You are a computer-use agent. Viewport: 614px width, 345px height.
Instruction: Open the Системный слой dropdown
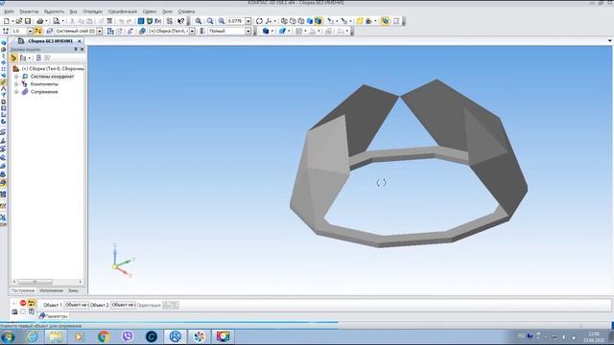point(100,32)
